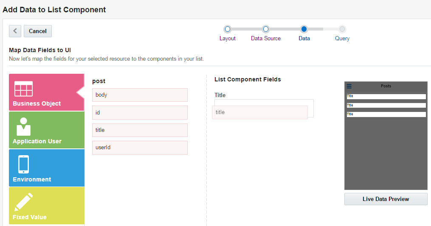Go to the Data Source step circle

coord(266,29)
